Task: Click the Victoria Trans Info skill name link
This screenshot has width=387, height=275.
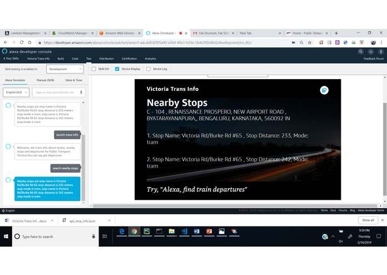Action: [38, 58]
